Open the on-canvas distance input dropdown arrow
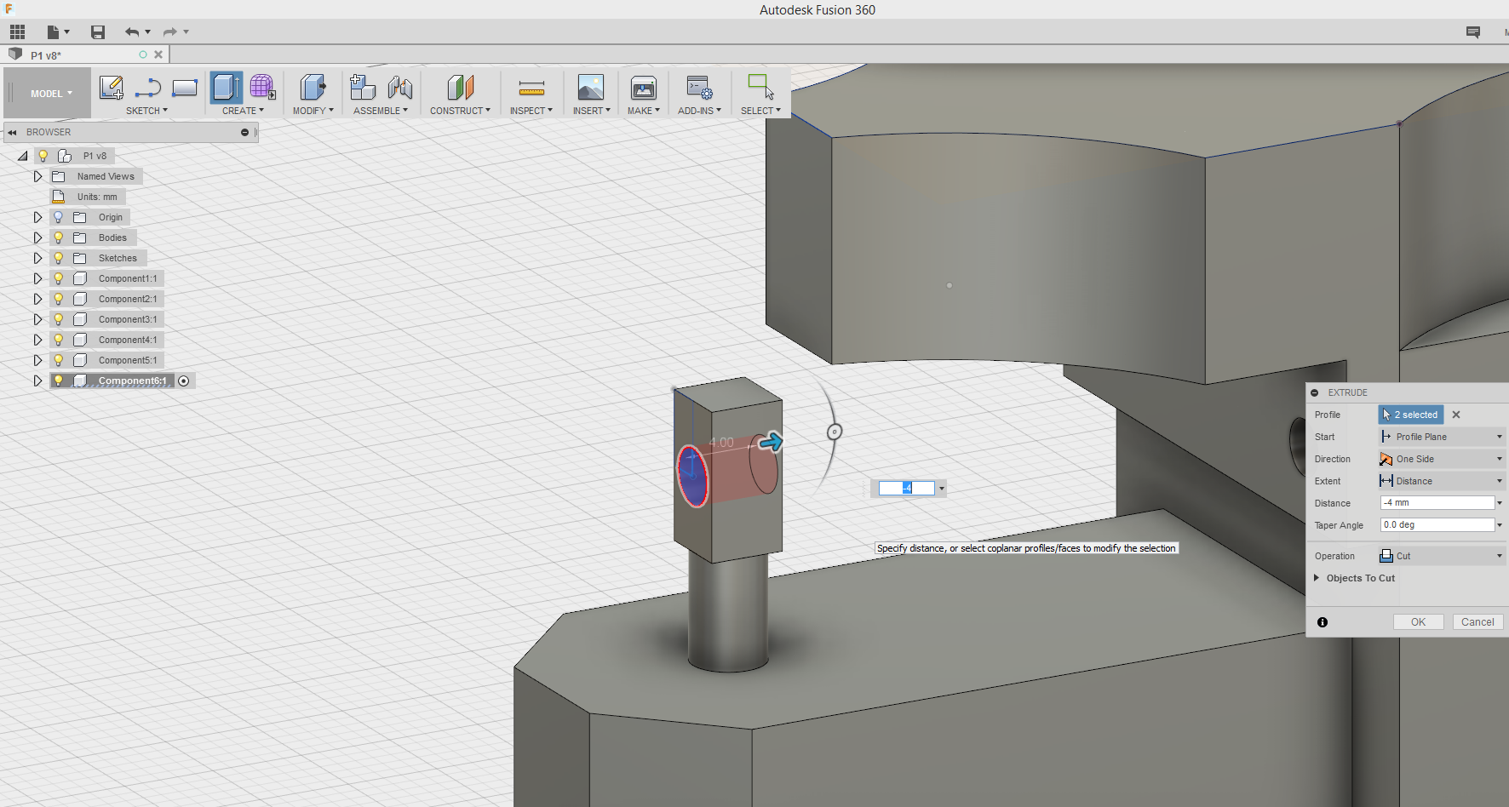 (x=942, y=489)
